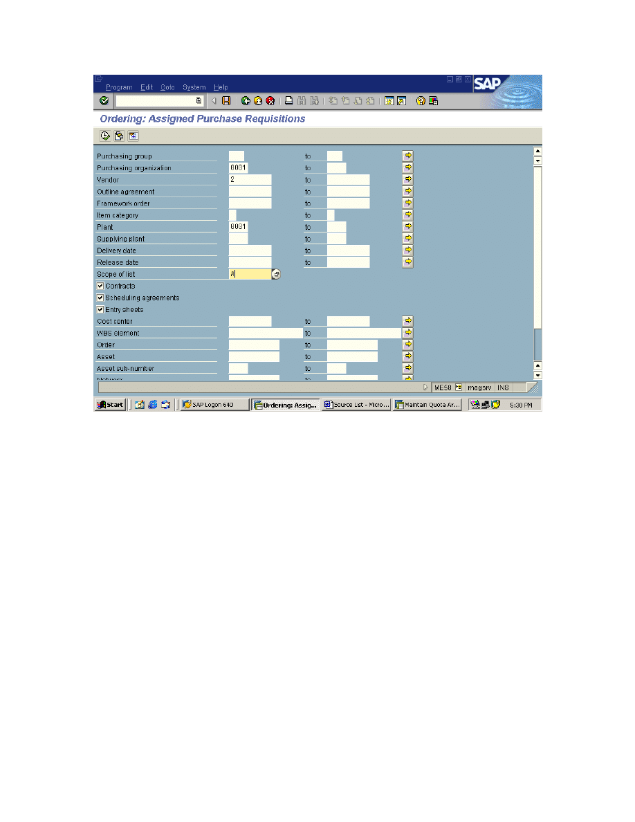Disable the Entry sheets checkbox
Viewport: 635px width, 822px height.
(100, 309)
